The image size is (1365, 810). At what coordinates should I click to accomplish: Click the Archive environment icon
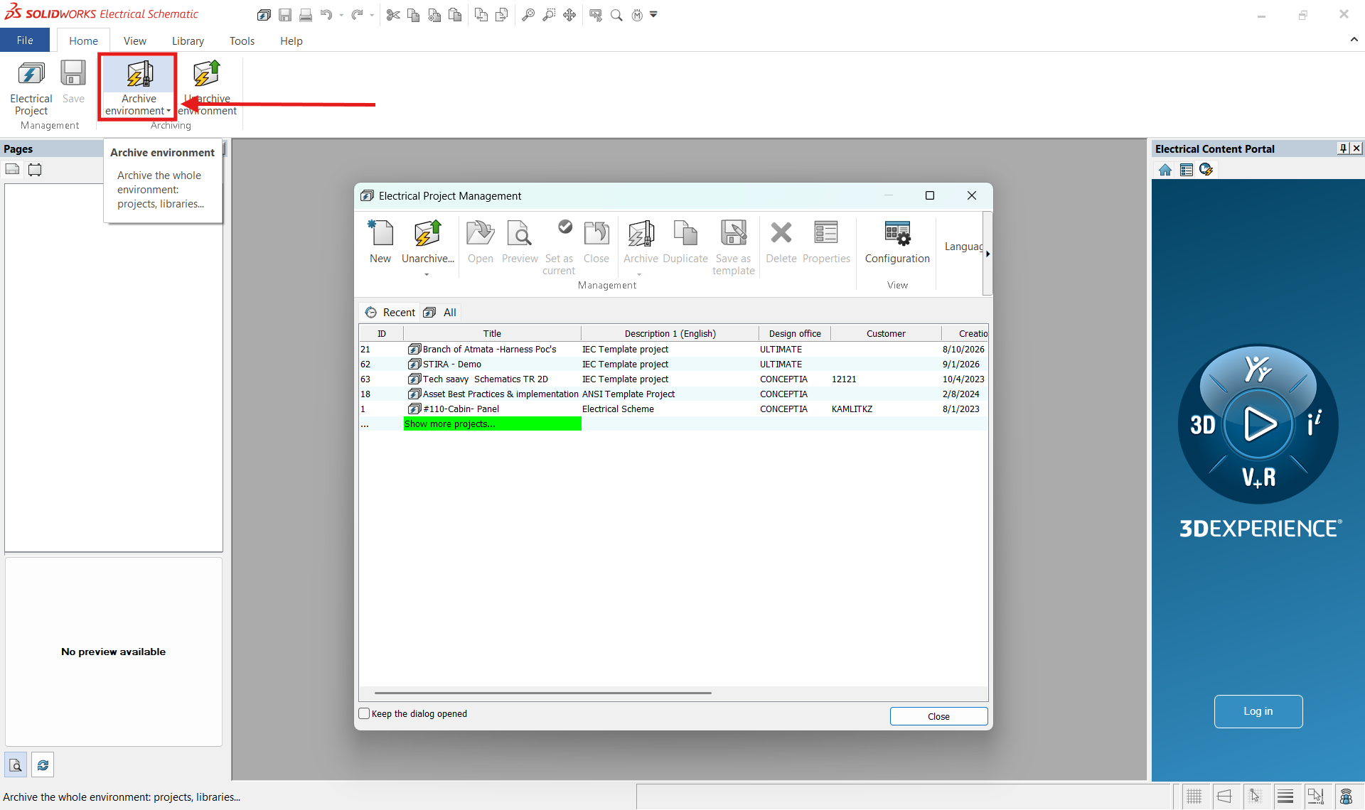click(139, 74)
